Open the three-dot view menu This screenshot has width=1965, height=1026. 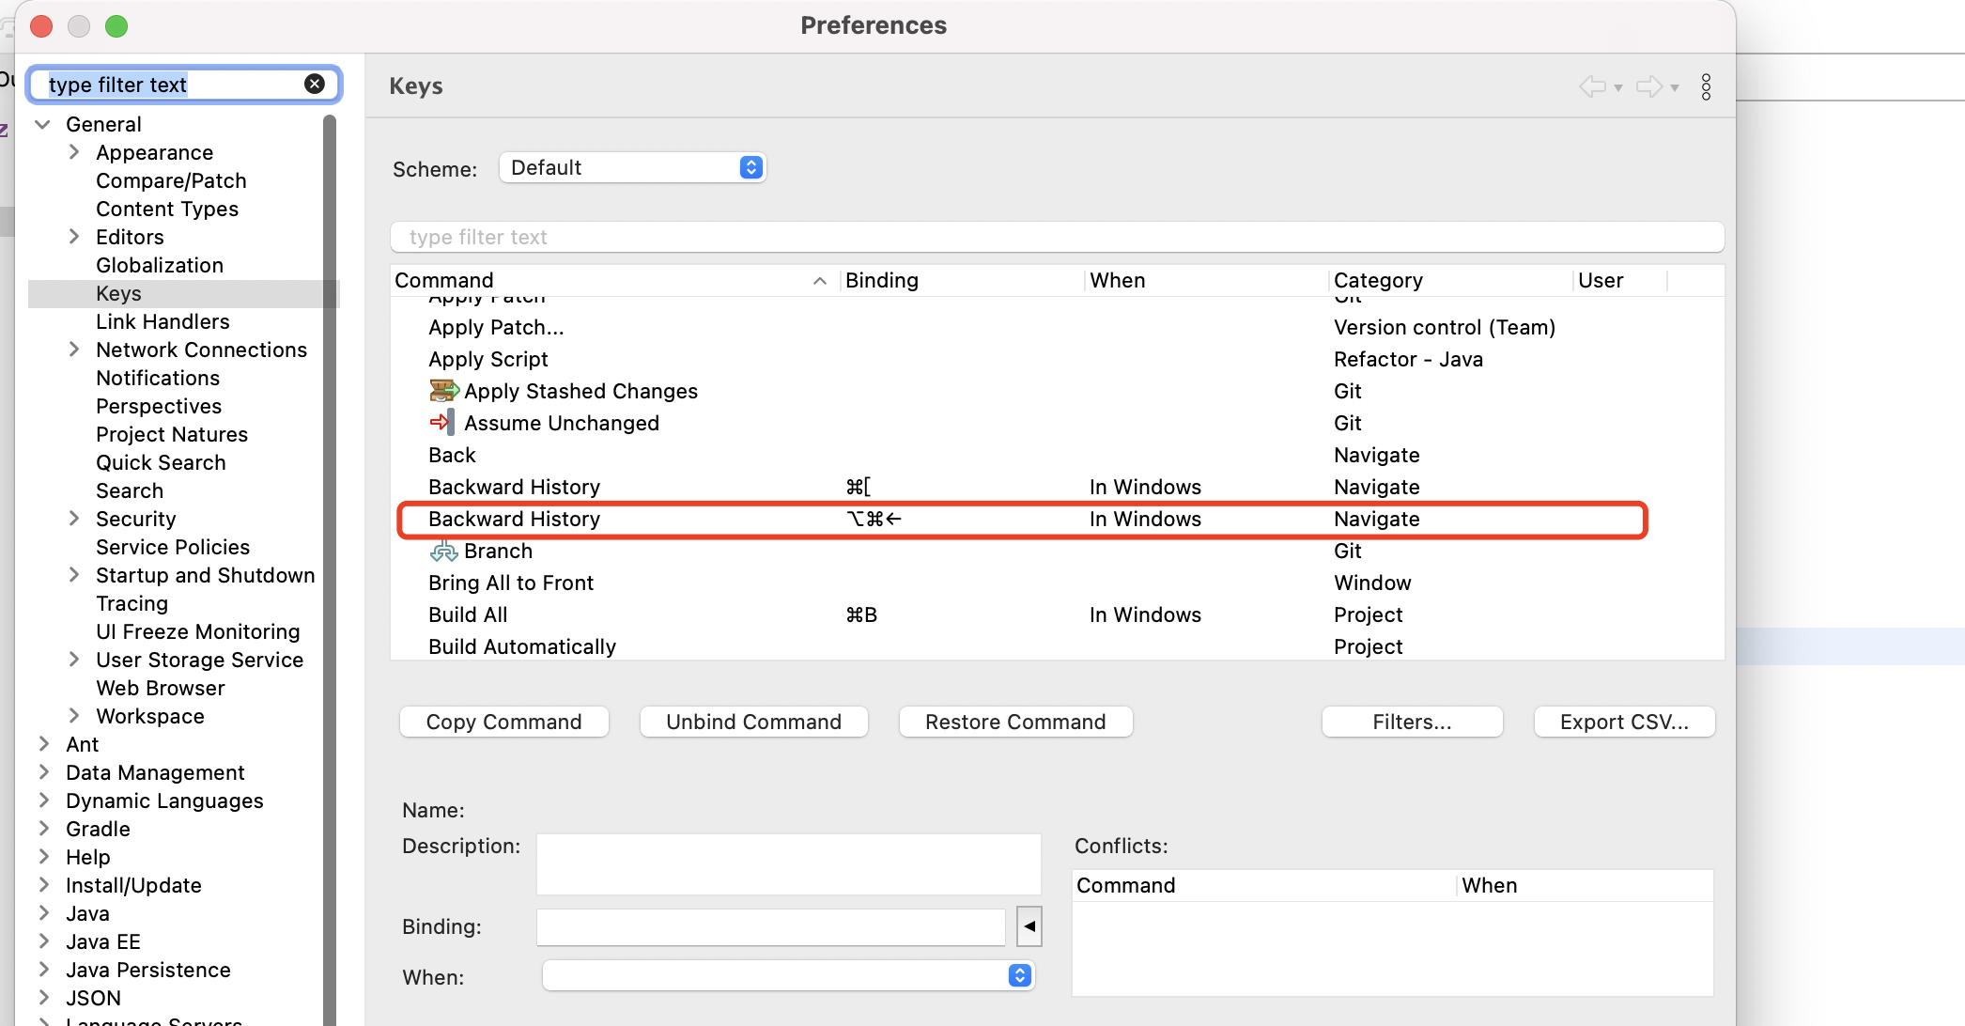(1706, 86)
